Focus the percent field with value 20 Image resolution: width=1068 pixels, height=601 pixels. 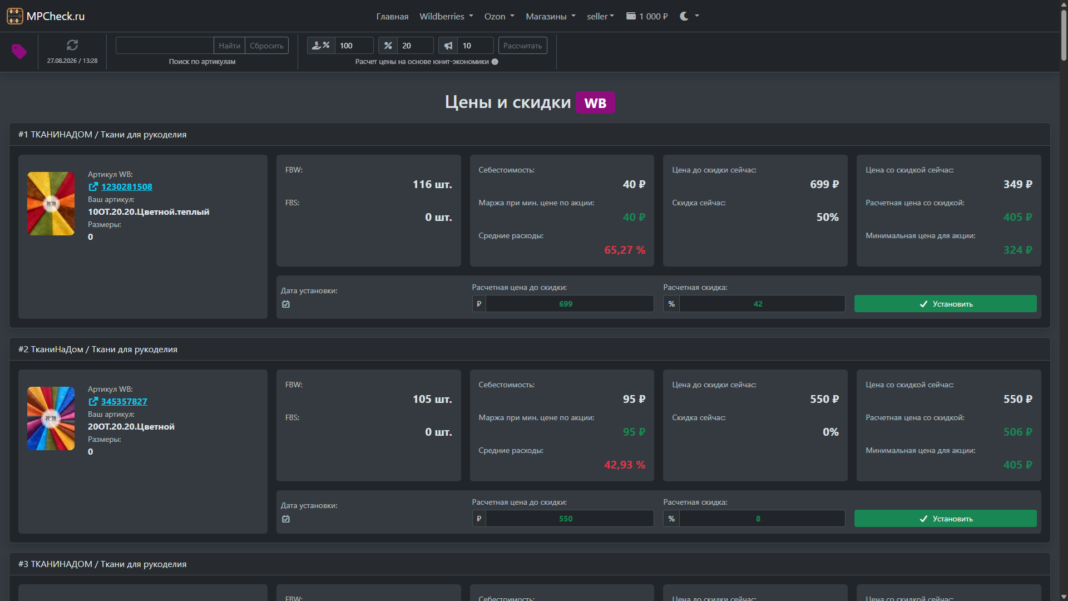[x=415, y=46]
